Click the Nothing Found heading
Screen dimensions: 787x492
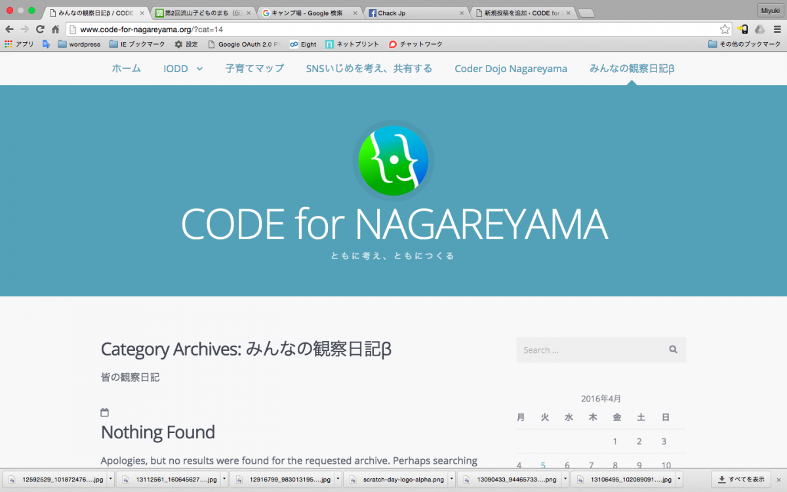pyautogui.click(x=158, y=432)
